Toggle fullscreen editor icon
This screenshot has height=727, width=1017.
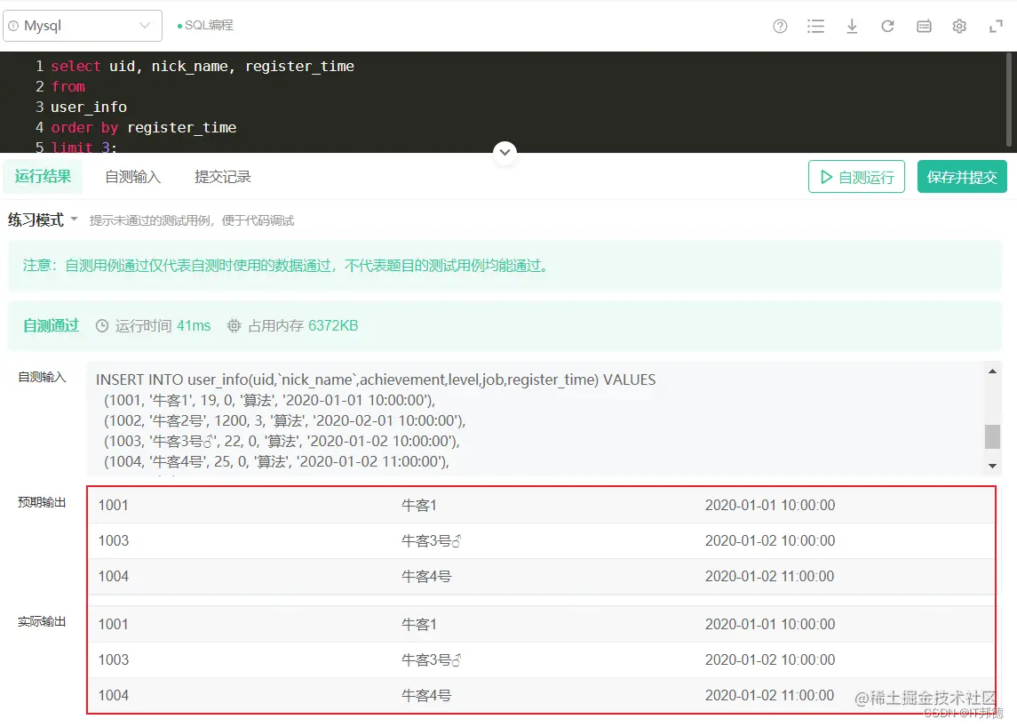(x=996, y=27)
